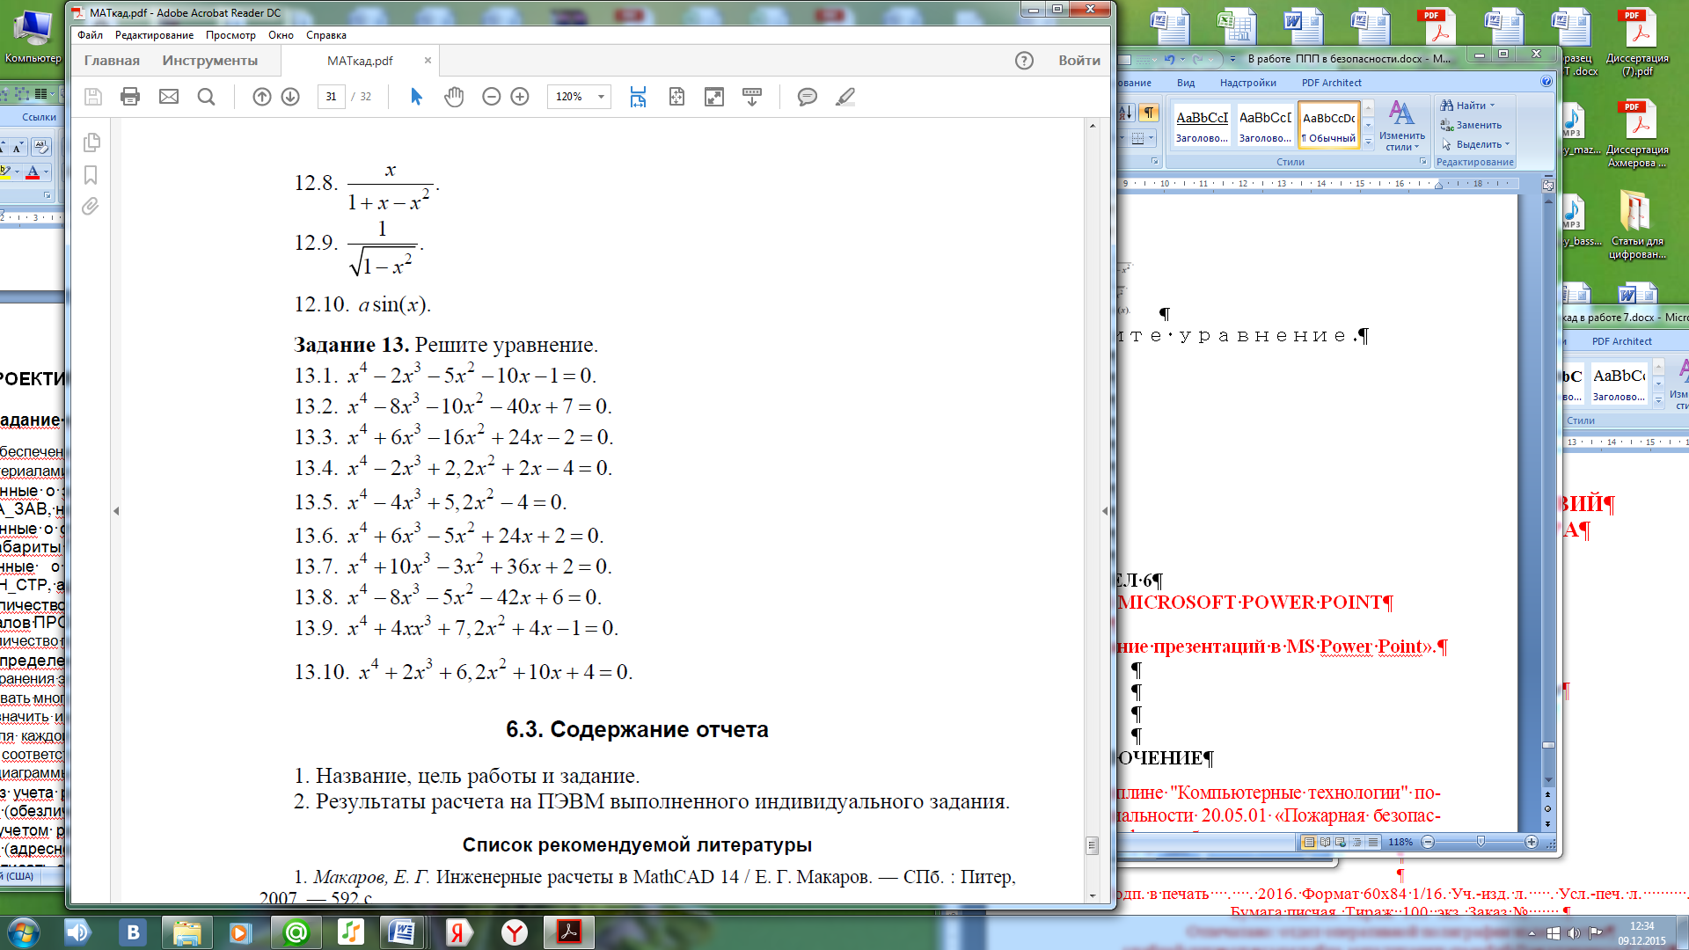Image resolution: width=1689 pixels, height=950 pixels.
Task: Switch Word to Draft view
Action: tap(1372, 843)
